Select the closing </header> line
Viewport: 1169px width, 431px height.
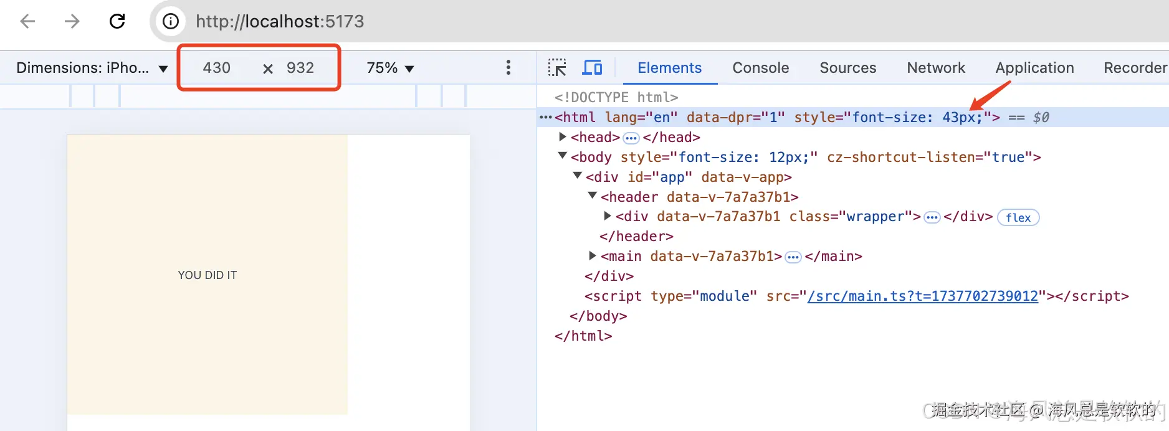(636, 236)
